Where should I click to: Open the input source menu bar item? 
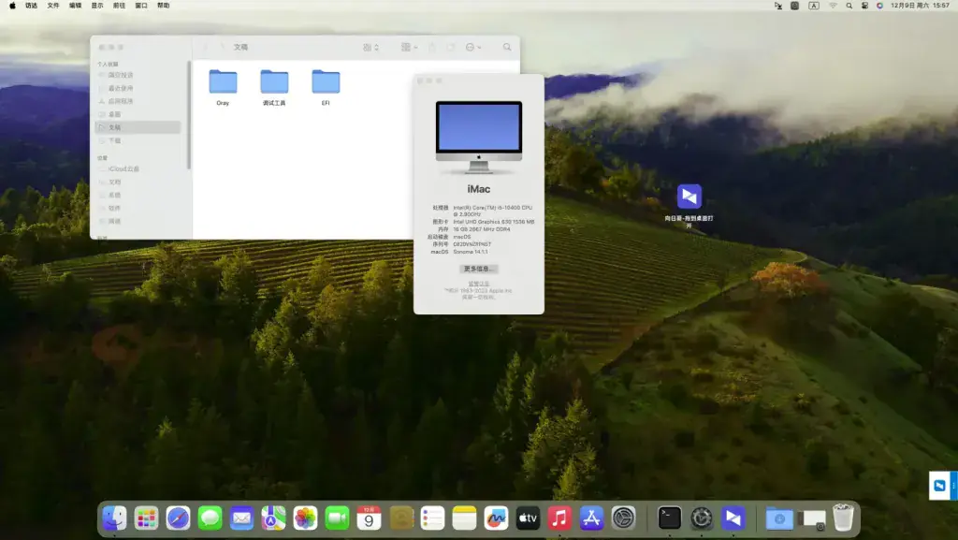click(x=814, y=6)
